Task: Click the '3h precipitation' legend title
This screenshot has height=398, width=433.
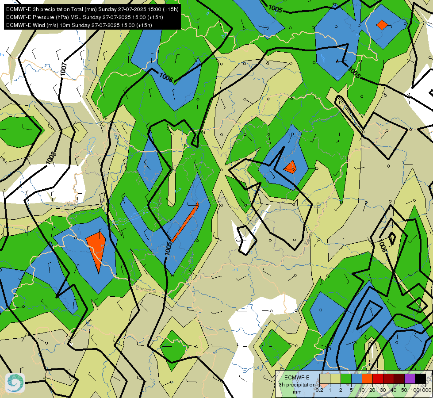Action: tap(297, 385)
